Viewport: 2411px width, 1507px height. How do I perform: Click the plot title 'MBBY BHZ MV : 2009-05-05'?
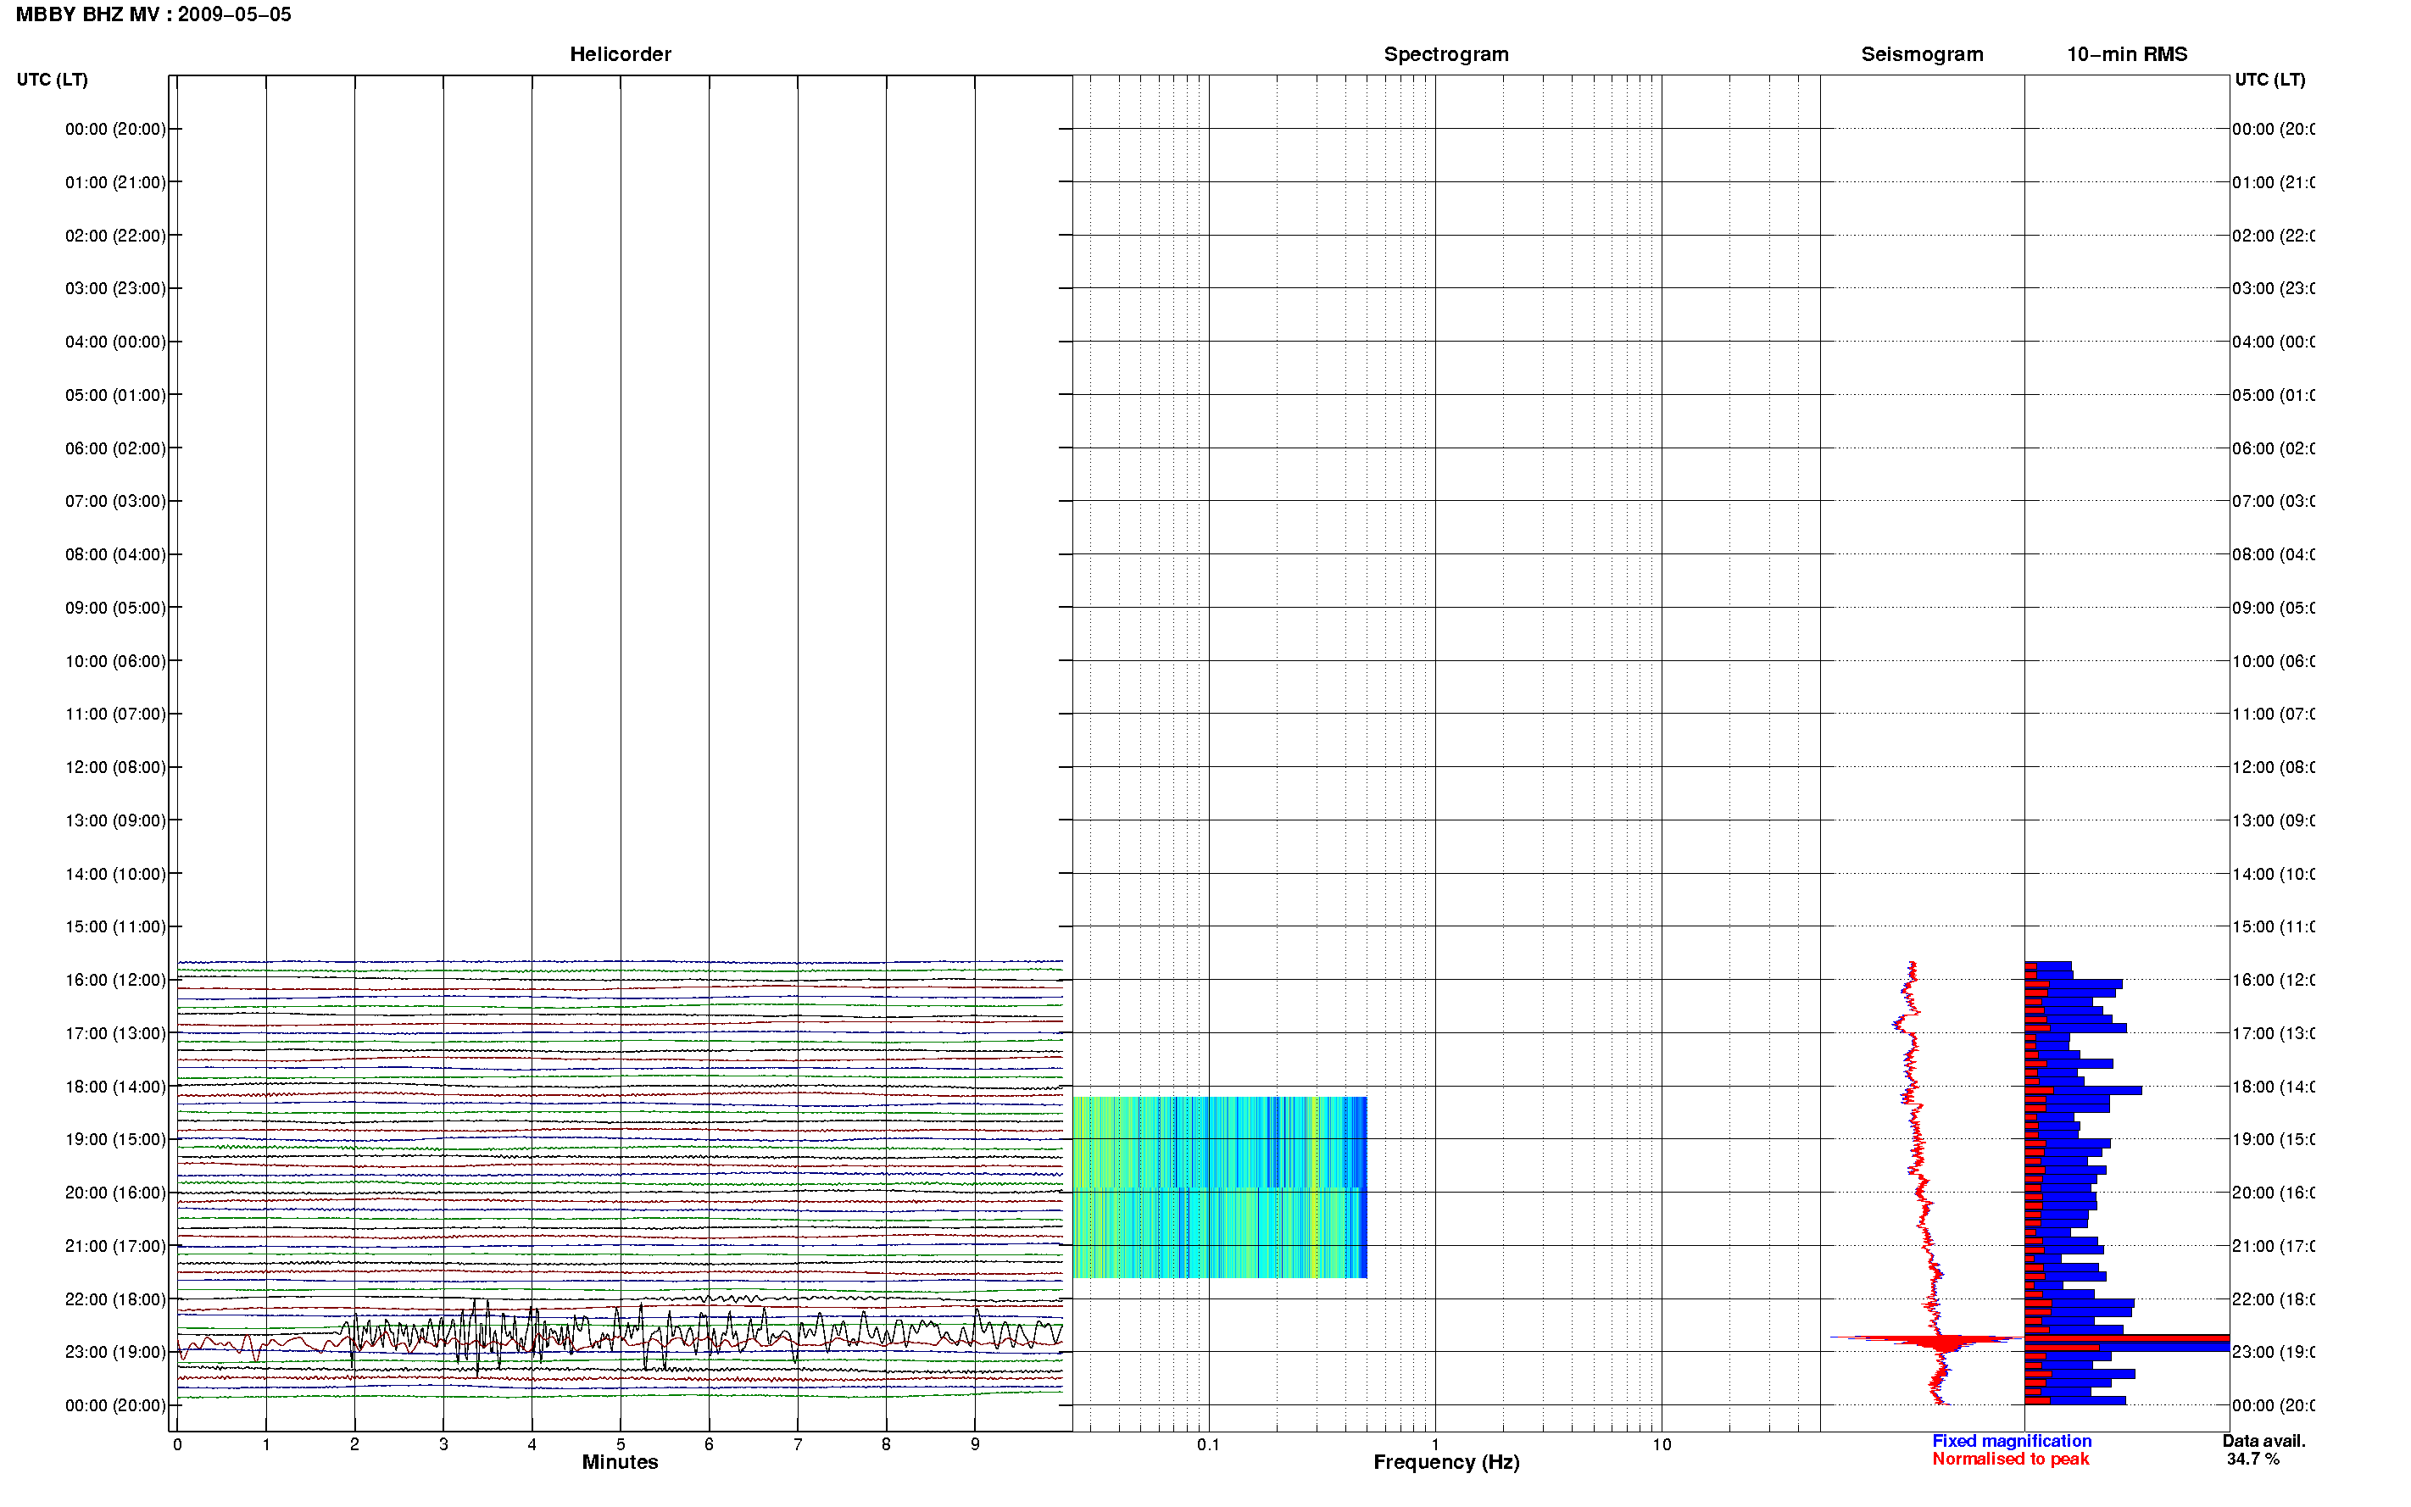point(153,15)
